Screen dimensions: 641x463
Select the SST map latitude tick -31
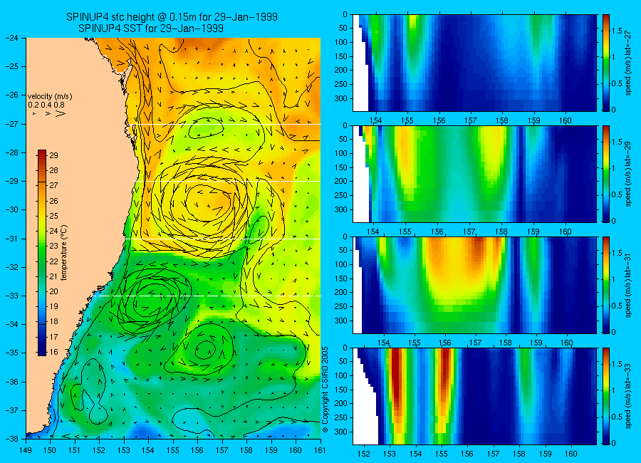[11, 239]
